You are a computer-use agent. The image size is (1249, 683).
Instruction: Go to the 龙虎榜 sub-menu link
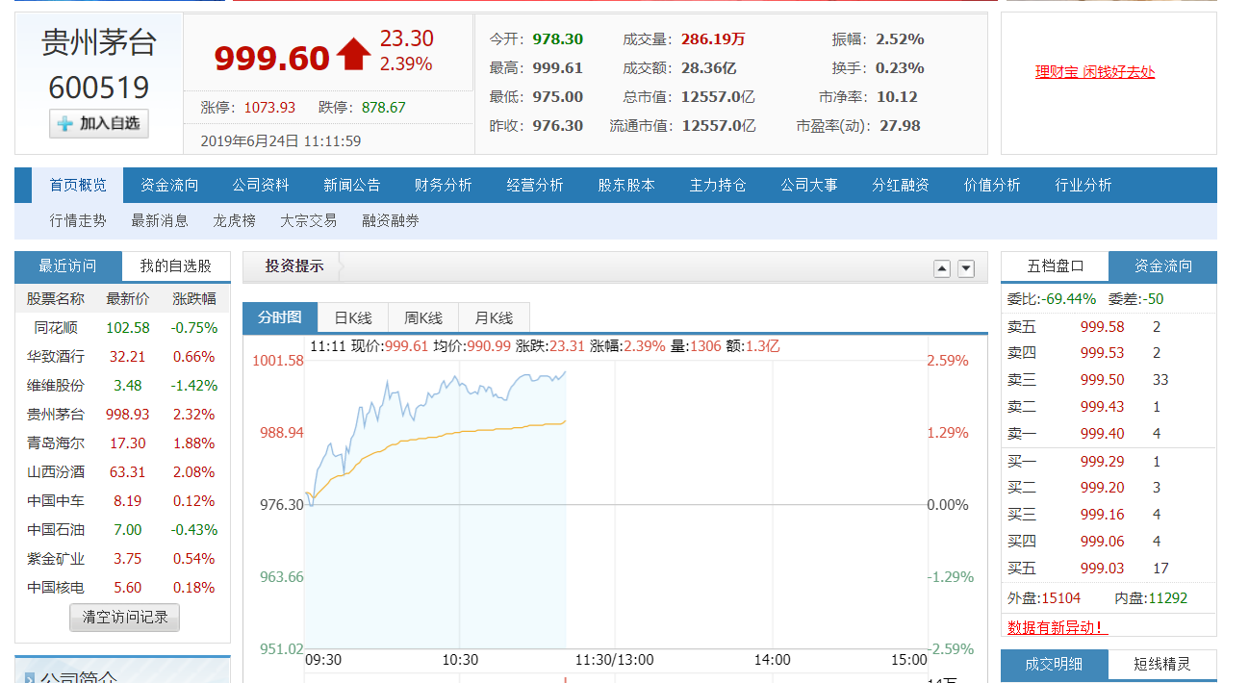(x=235, y=221)
